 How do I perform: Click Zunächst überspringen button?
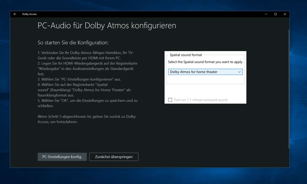click(114, 157)
